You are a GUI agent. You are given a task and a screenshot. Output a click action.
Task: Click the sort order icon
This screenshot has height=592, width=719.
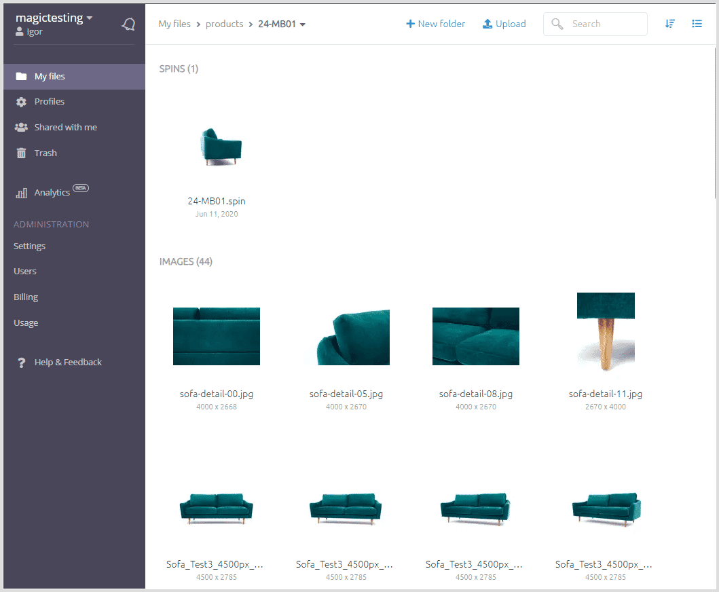[670, 24]
